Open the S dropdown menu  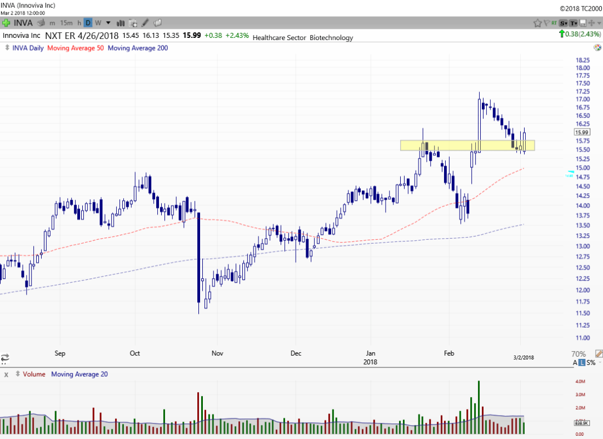[x=564, y=23]
